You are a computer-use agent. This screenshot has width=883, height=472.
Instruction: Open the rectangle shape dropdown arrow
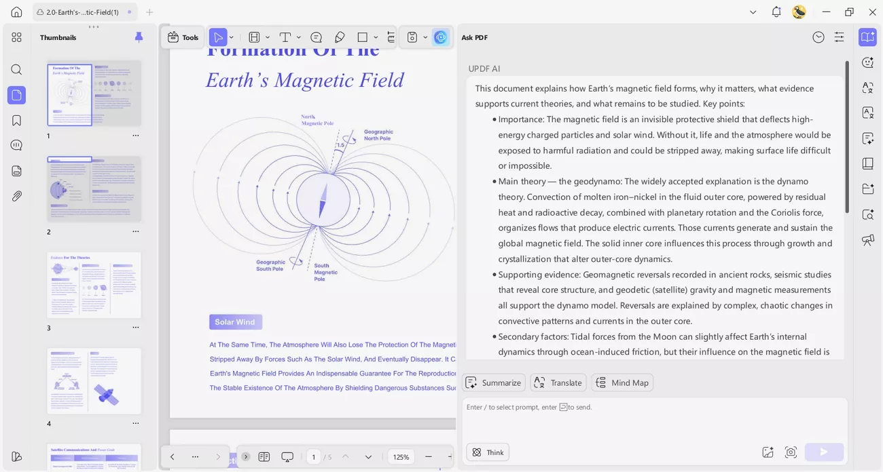(x=376, y=37)
